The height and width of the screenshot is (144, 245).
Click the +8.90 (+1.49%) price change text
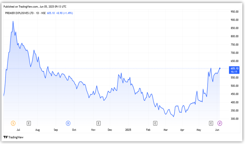pyautogui.click(x=65, y=13)
